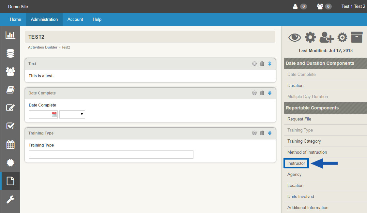The image size is (367, 213).
Task: Open the checkmark tasks sidebar icon
Action: coord(10,126)
